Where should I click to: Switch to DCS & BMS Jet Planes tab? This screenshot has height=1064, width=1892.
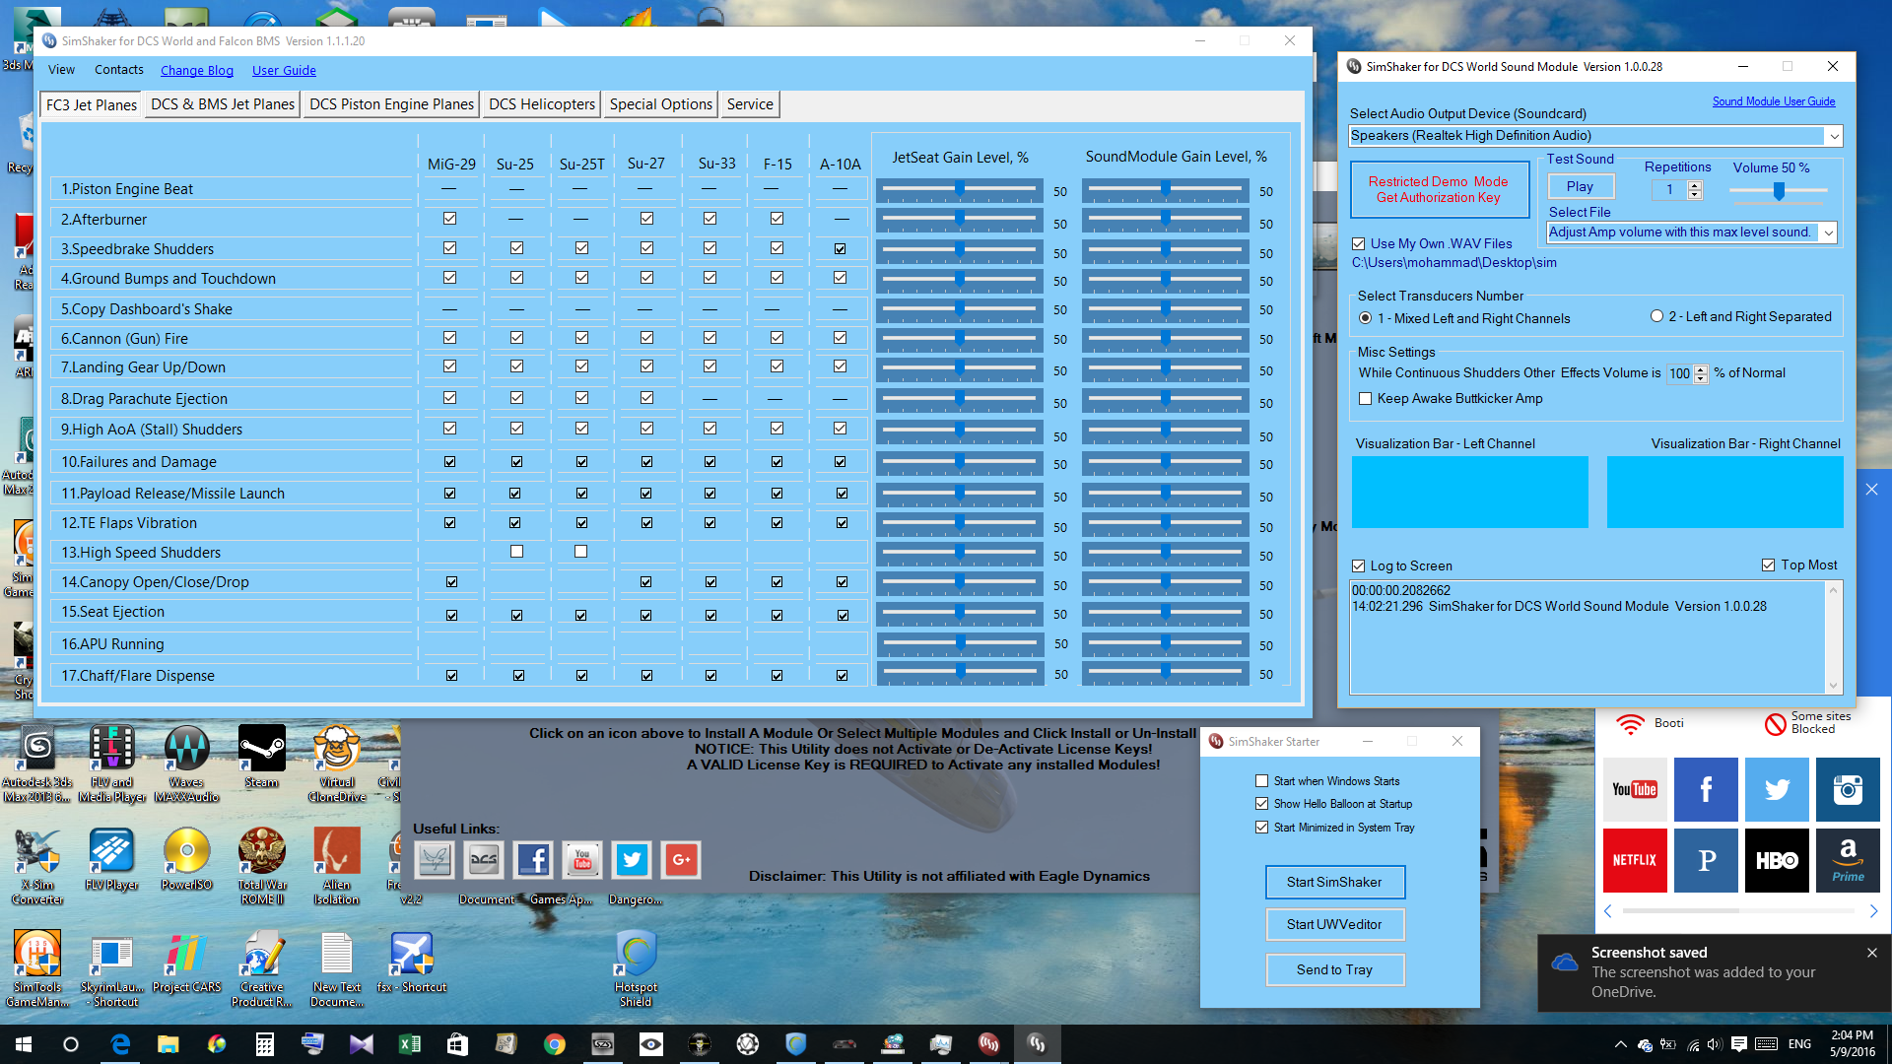pos(223,104)
